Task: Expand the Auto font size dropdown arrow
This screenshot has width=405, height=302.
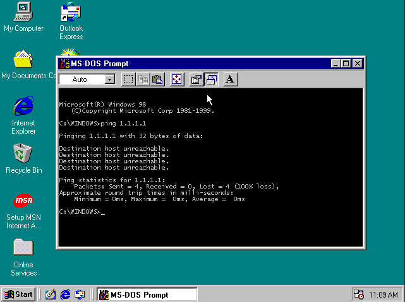Action: pos(110,79)
